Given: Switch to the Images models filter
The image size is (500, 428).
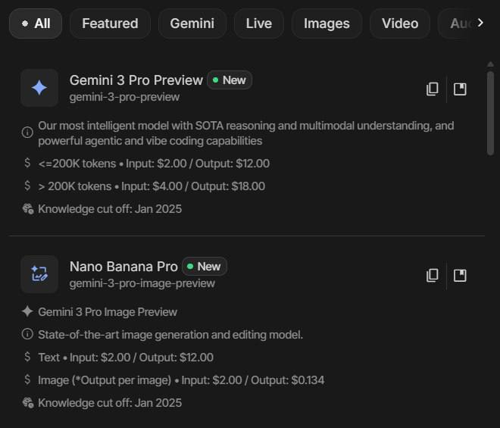Looking at the screenshot, I should pyautogui.click(x=327, y=23).
